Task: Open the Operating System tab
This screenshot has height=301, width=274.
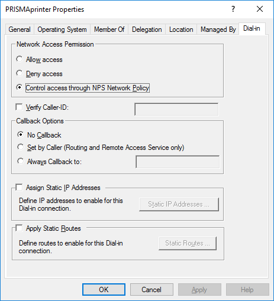Action: pyautogui.click(x=62, y=30)
